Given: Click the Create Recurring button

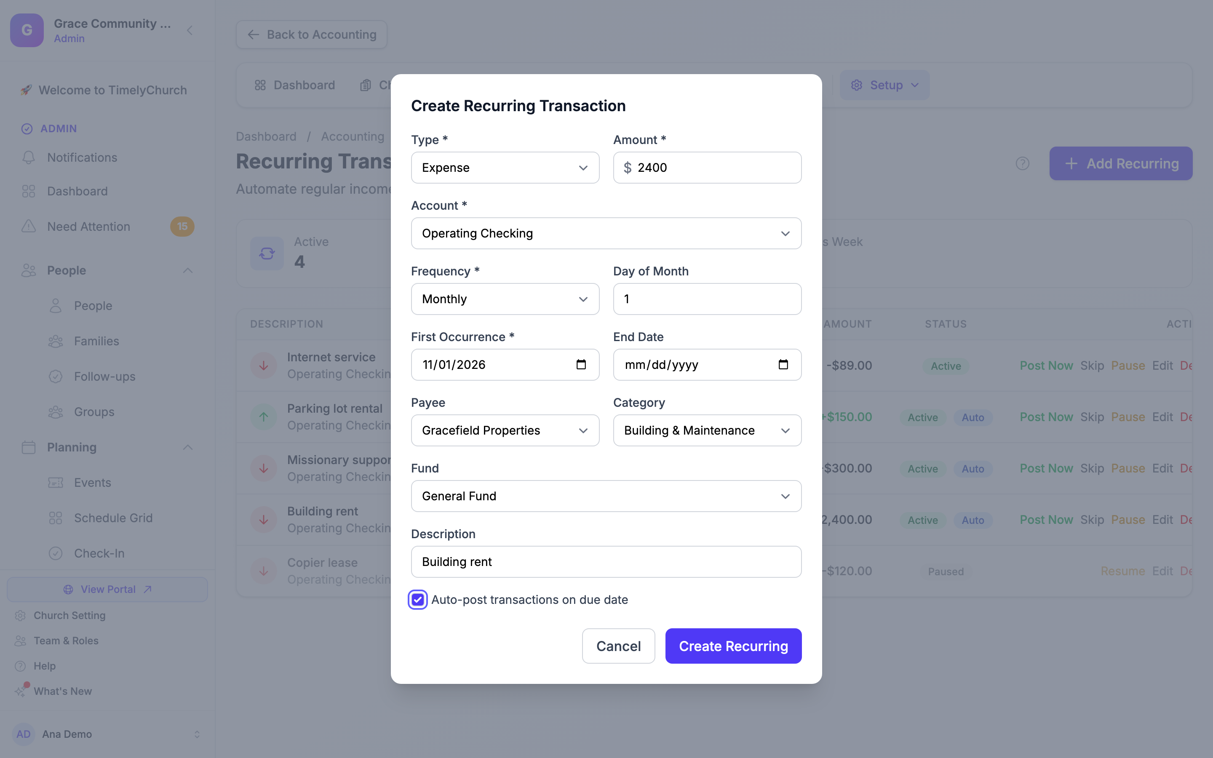Looking at the screenshot, I should [x=733, y=646].
